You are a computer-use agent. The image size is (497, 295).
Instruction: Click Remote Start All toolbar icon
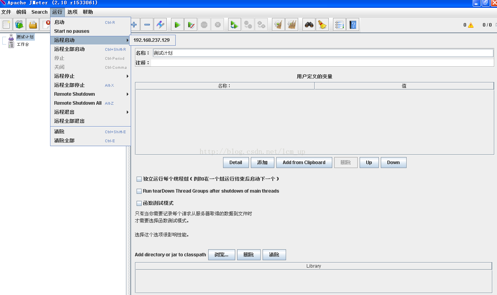coord(234,25)
